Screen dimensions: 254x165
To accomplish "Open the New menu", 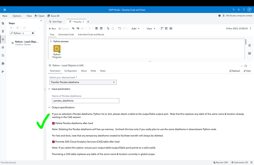I will (5, 16).
